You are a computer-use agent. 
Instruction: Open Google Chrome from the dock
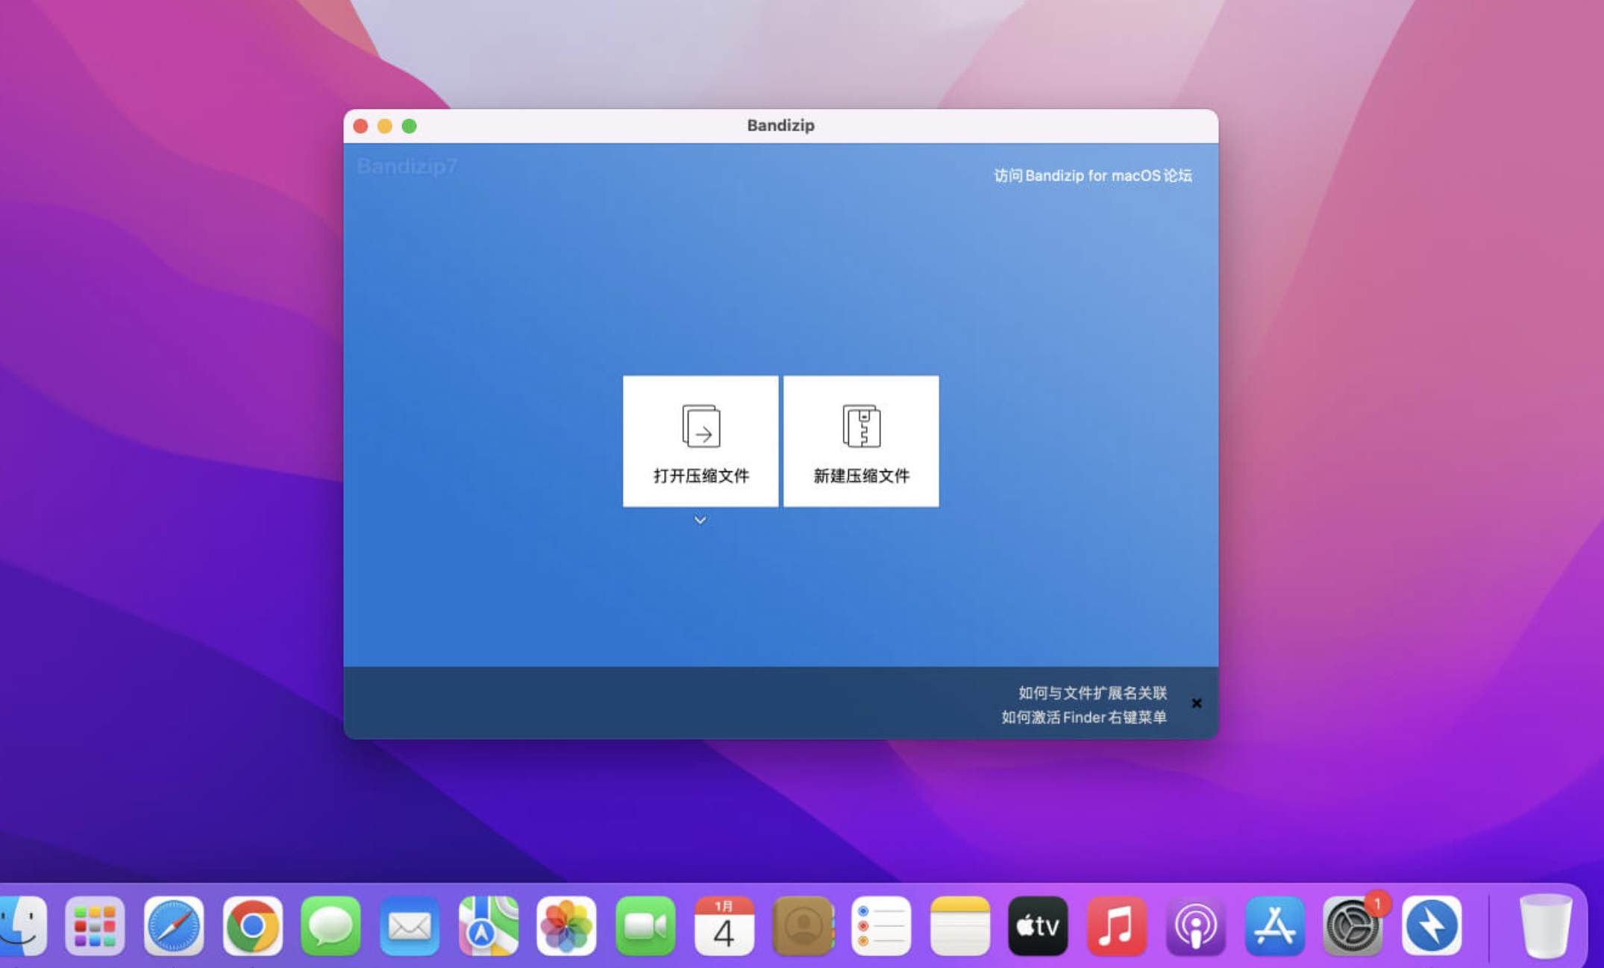pos(252,926)
